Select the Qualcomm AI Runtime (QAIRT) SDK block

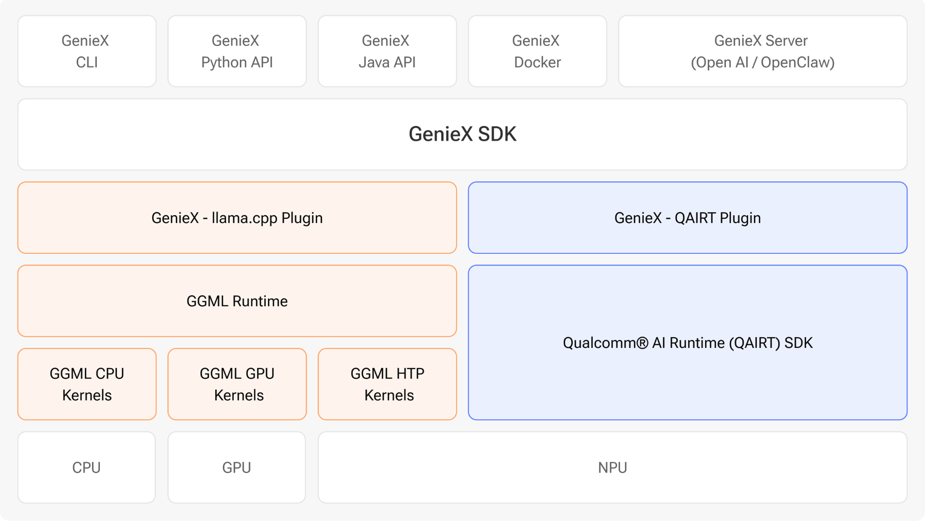pyautogui.click(x=688, y=343)
